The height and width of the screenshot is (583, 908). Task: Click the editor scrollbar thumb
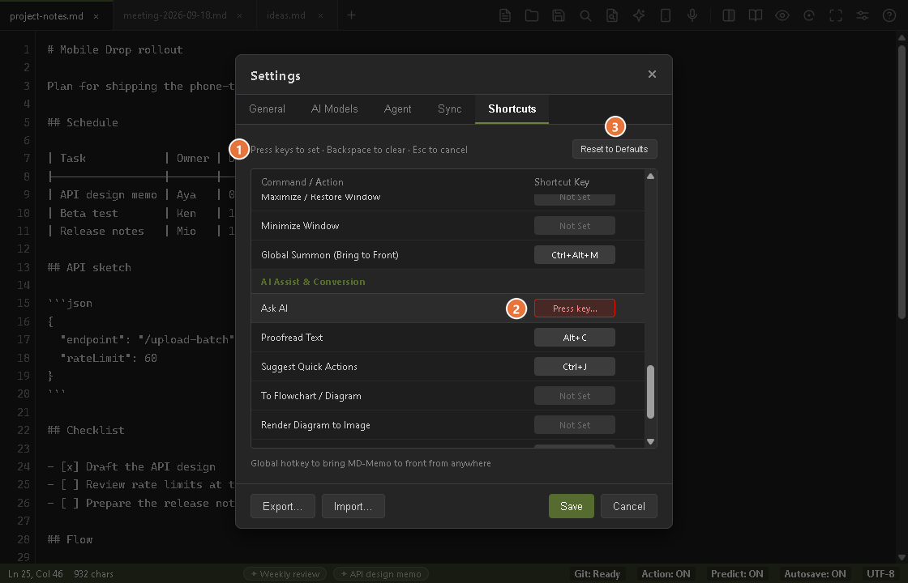902,181
